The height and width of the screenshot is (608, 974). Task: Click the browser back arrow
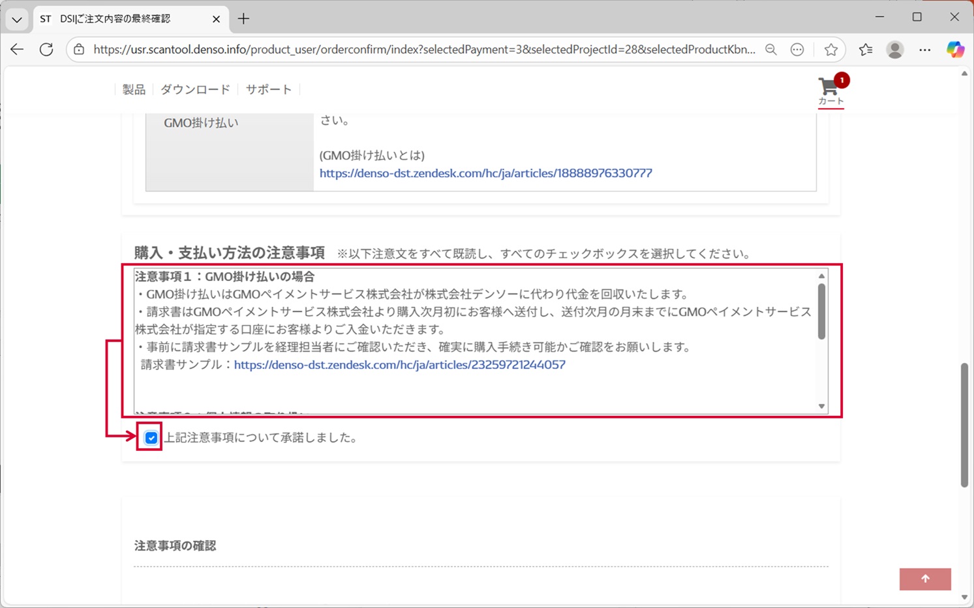coord(17,50)
